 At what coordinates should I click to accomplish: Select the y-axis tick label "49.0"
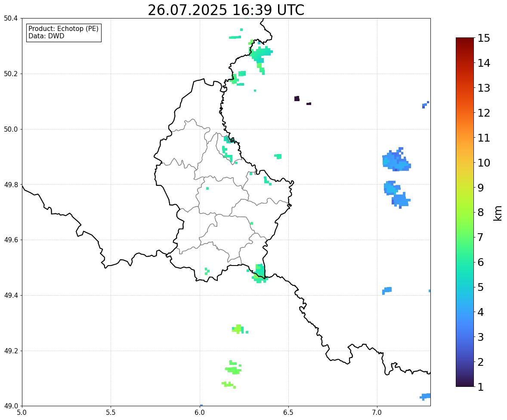[x=11, y=406]
